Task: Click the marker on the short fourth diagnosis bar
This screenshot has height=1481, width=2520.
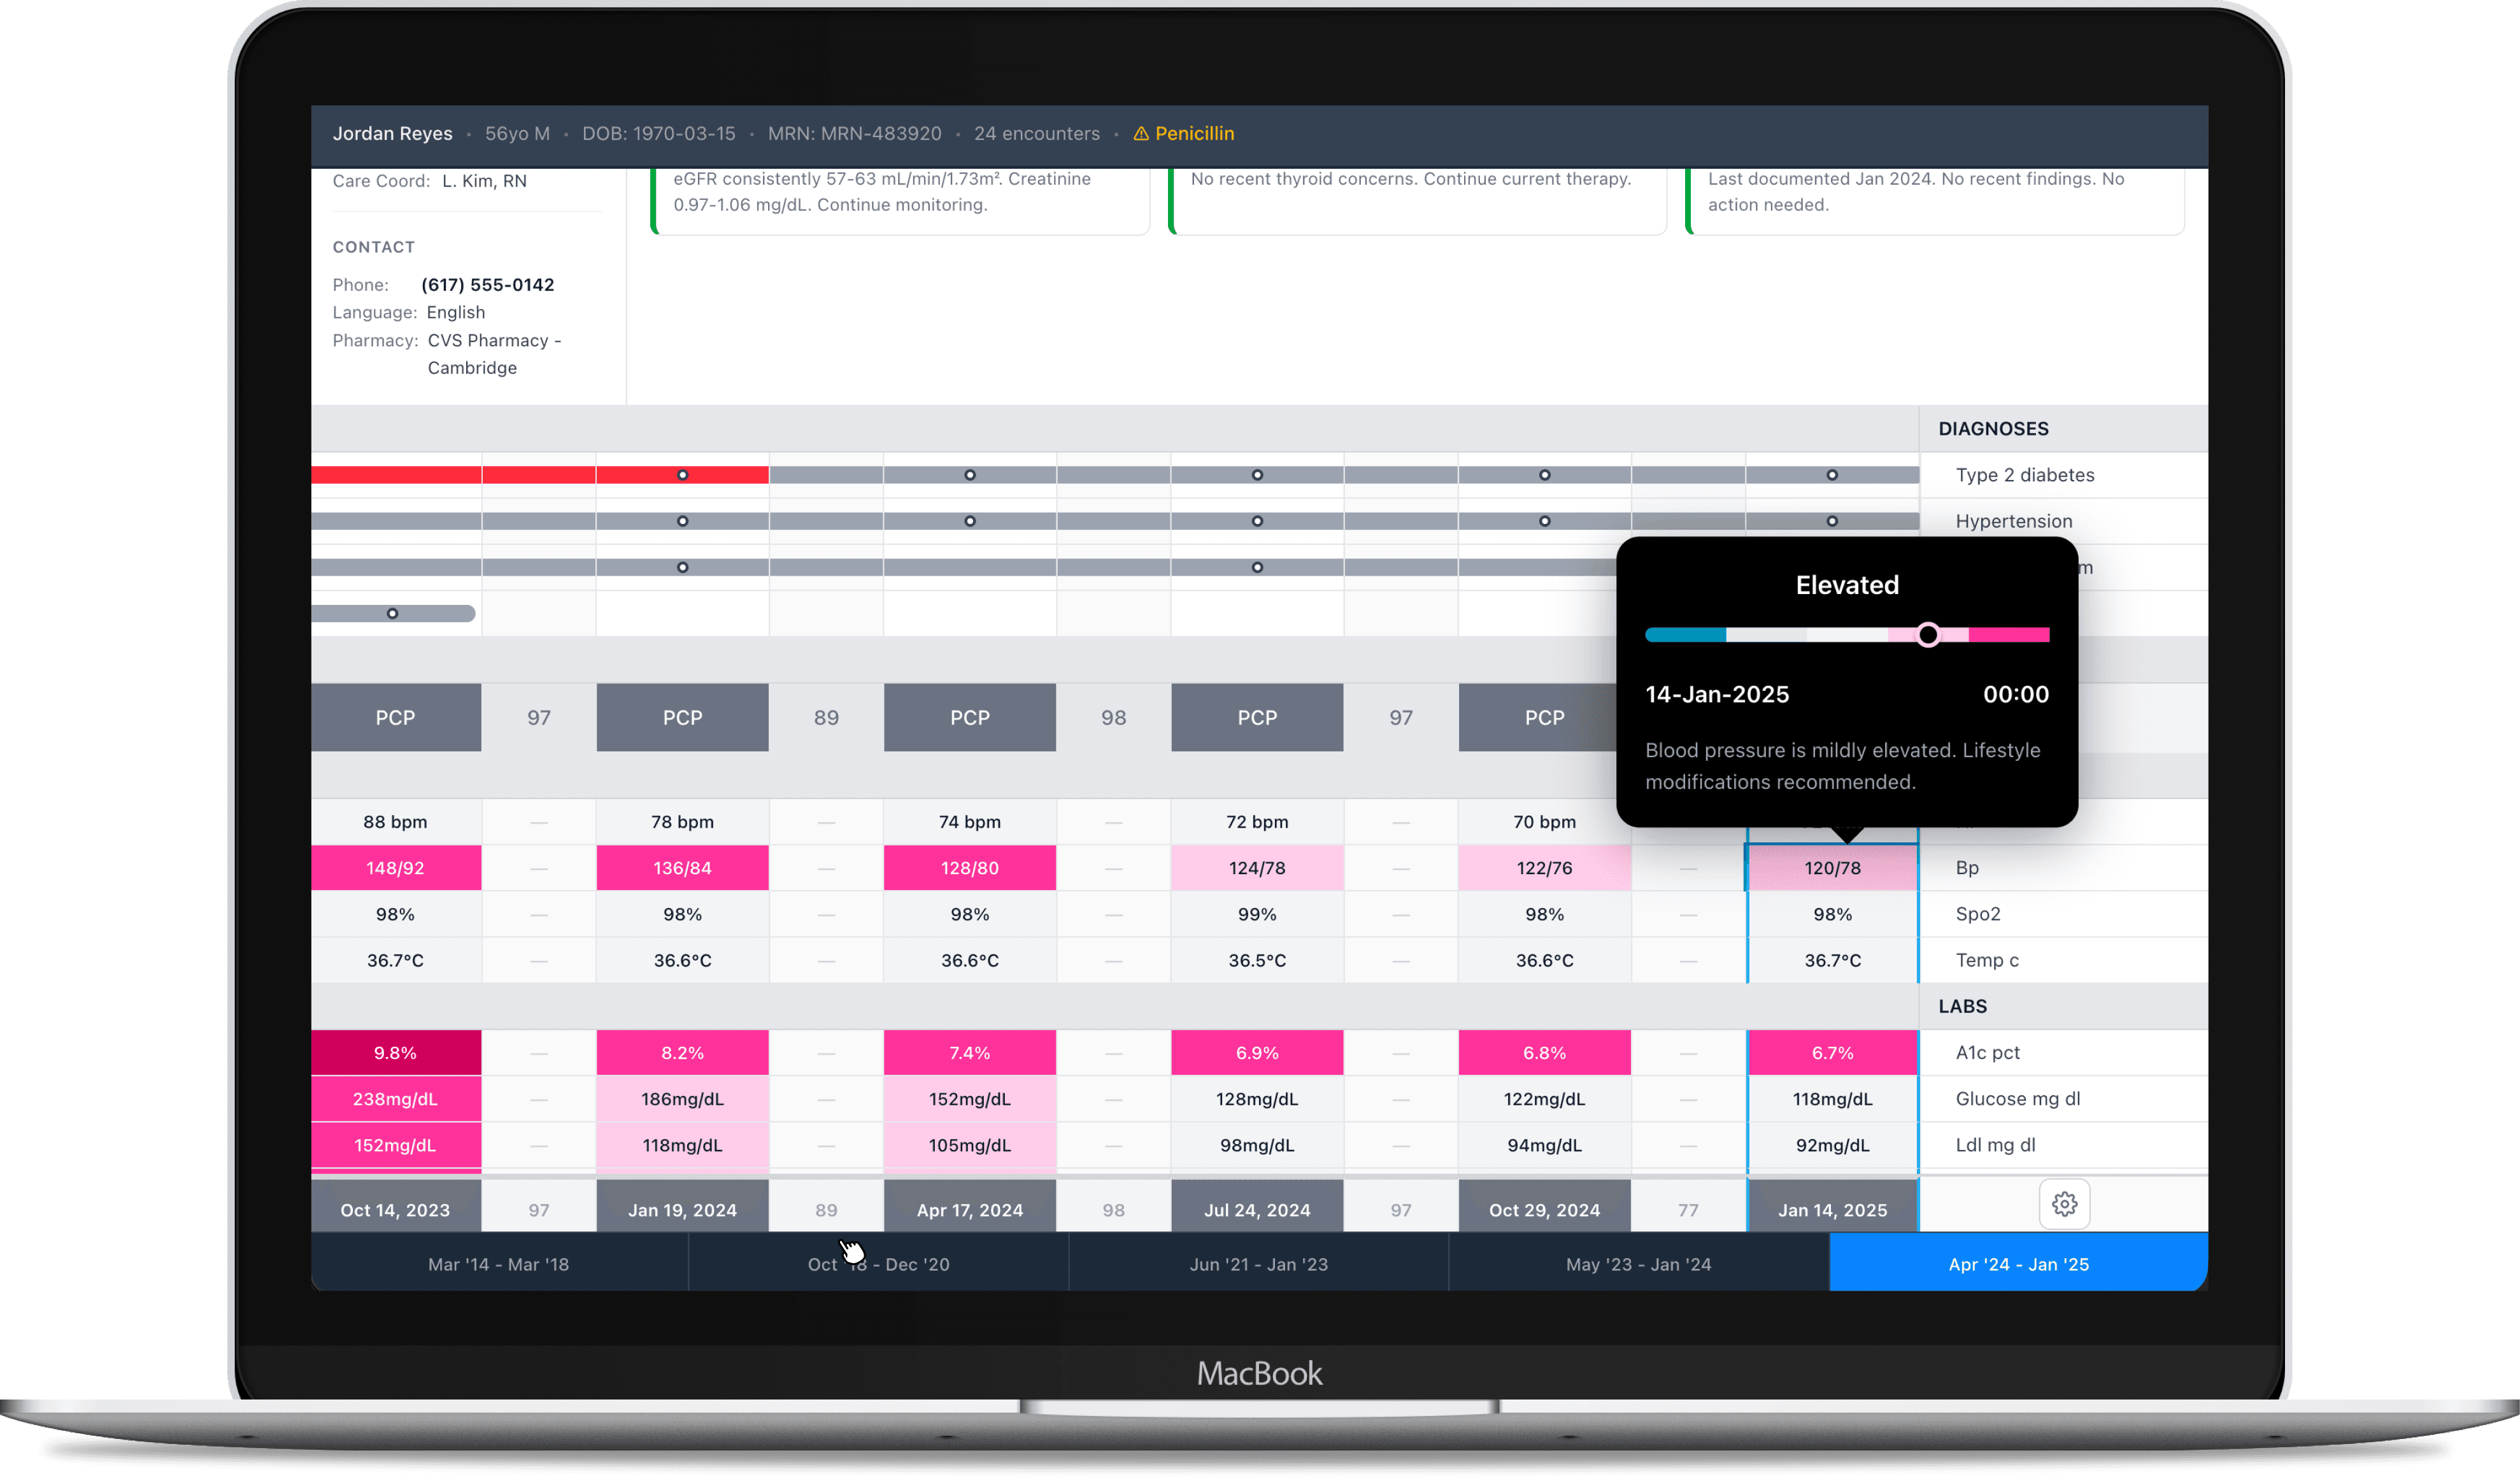Action: [392, 613]
